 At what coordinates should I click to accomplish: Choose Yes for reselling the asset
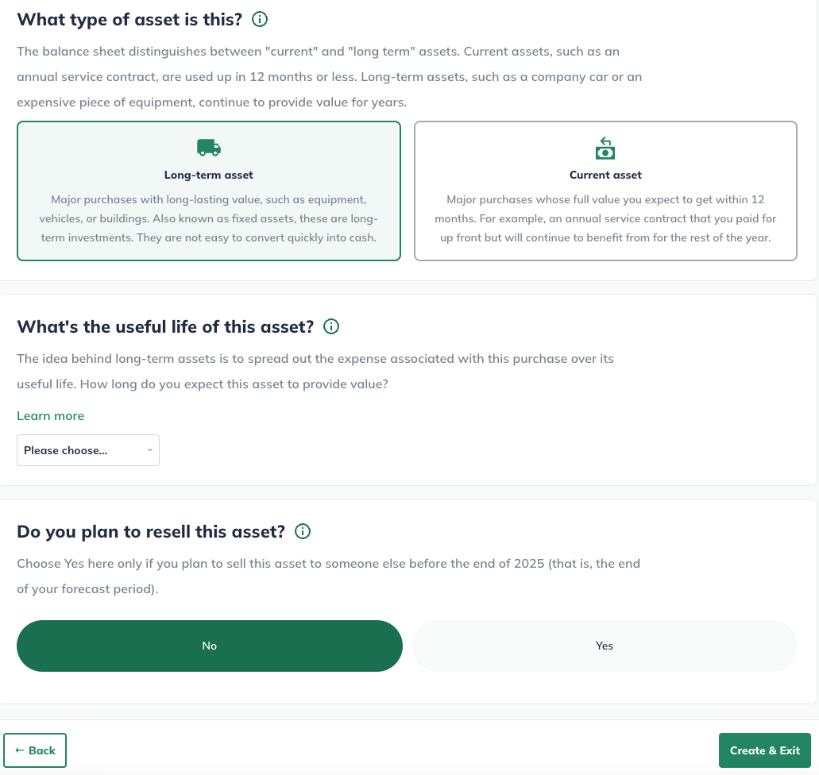[605, 646]
